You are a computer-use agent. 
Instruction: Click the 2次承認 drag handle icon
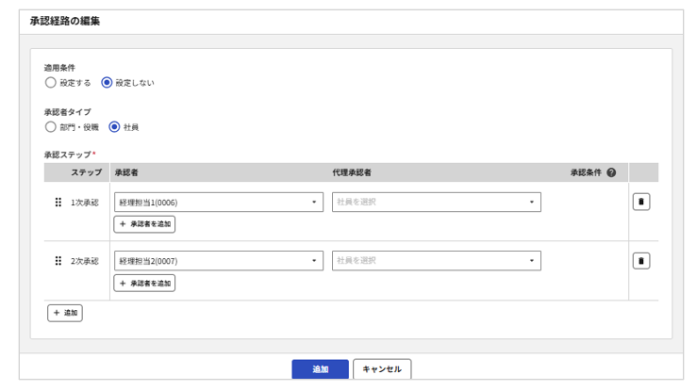pos(58,261)
